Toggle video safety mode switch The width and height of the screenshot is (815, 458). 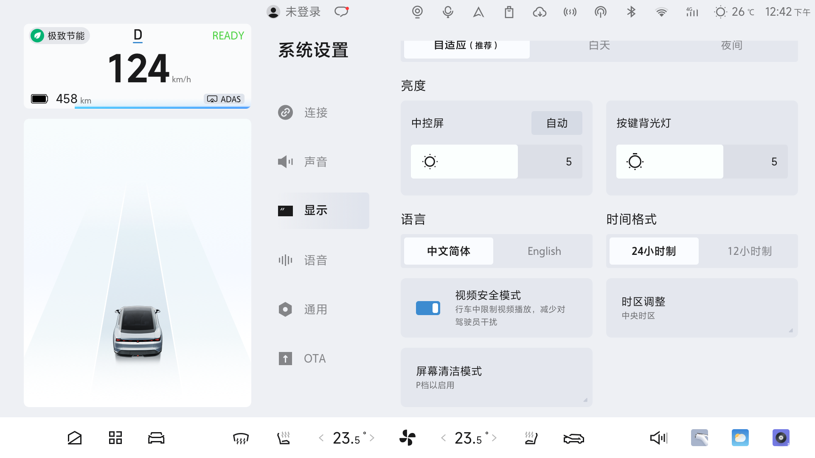pyautogui.click(x=428, y=308)
